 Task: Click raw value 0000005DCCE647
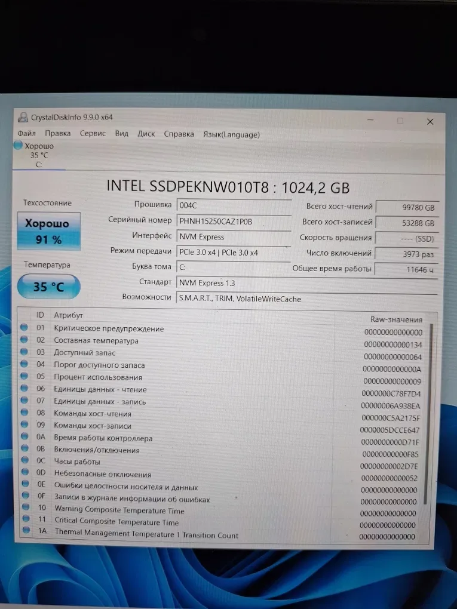[x=389, y=430]
